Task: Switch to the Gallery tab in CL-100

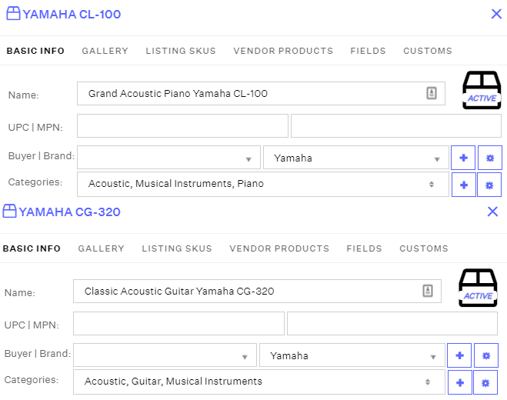Action: pos(105,51)
